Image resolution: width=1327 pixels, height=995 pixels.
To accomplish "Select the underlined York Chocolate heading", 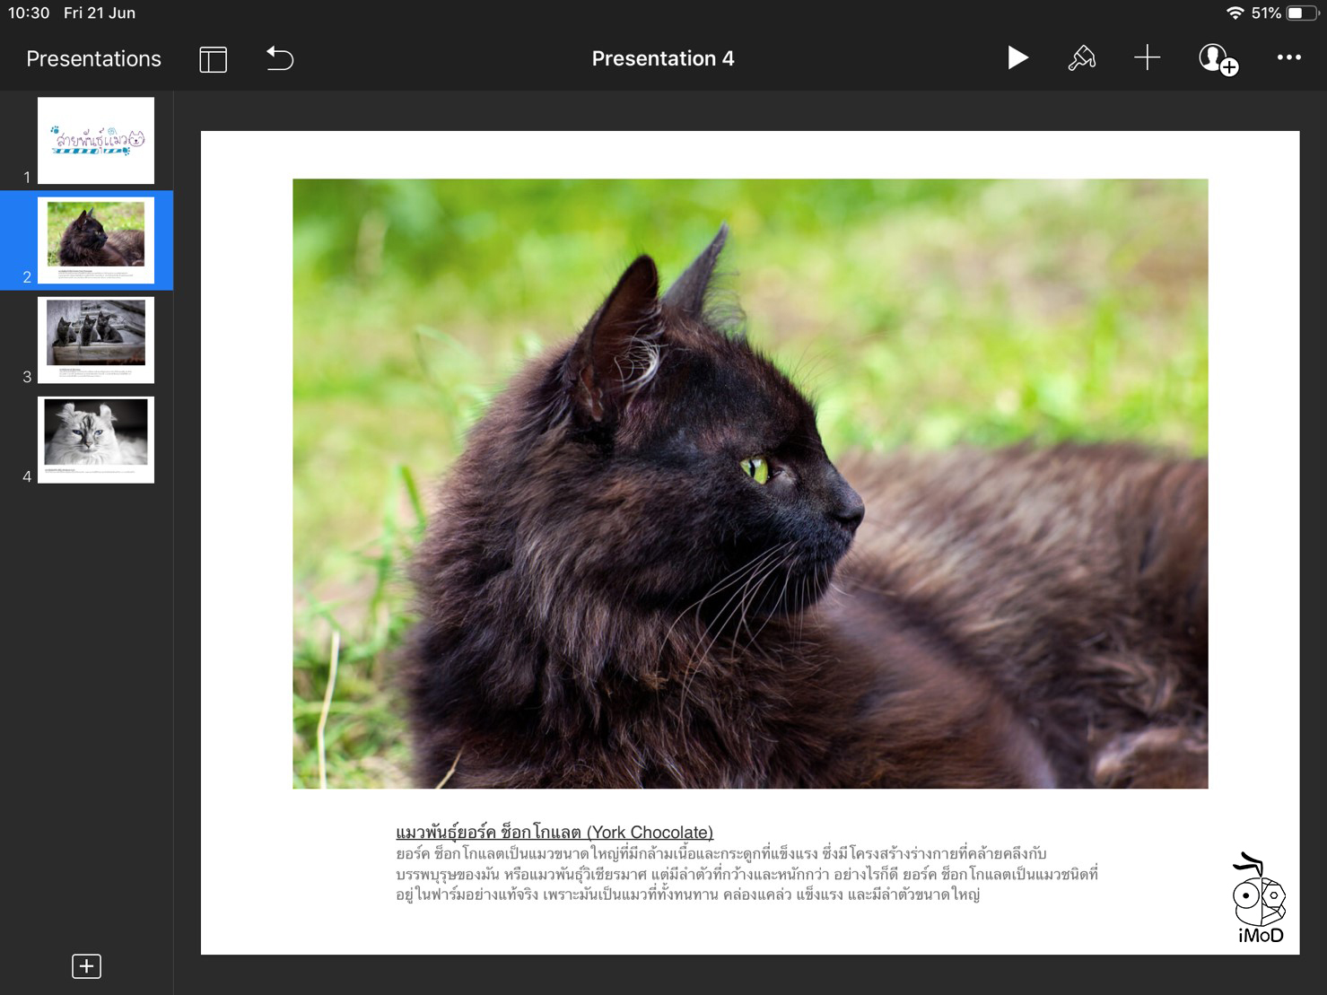I will [554, 833].
